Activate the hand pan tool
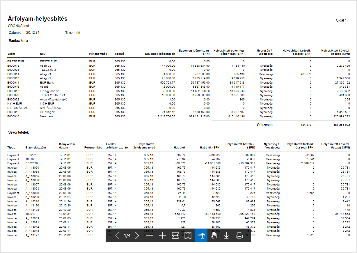The image size is (357, 253). tap(214, 236)
